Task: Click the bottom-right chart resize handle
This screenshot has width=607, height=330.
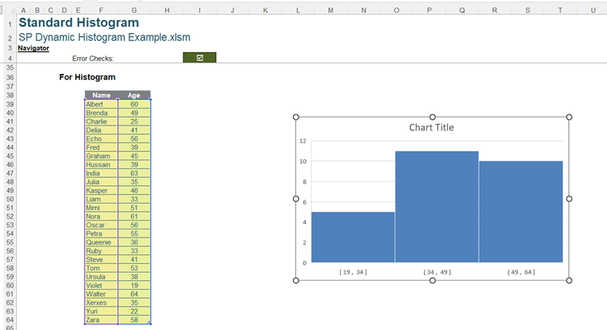Action: tap(570, 280)
